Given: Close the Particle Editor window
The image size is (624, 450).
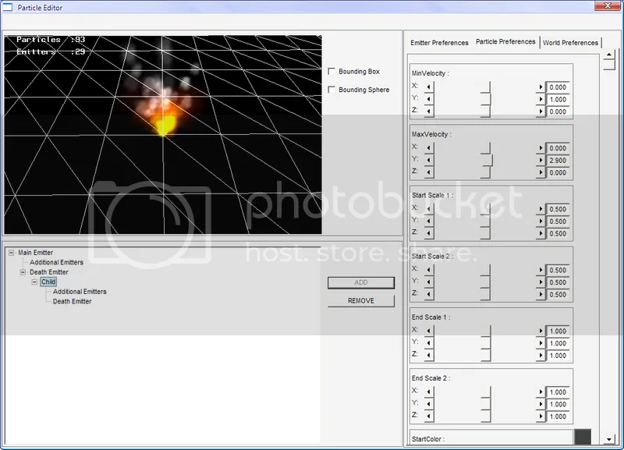Looking at the screenshot, I should click(608, 5).
